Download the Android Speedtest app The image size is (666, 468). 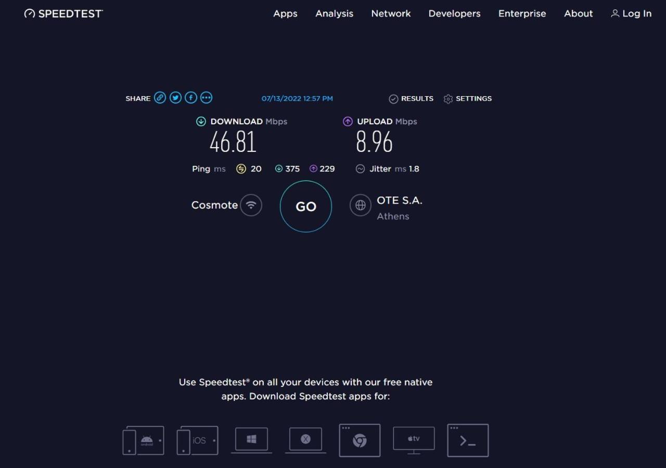(x=143, y=440)
